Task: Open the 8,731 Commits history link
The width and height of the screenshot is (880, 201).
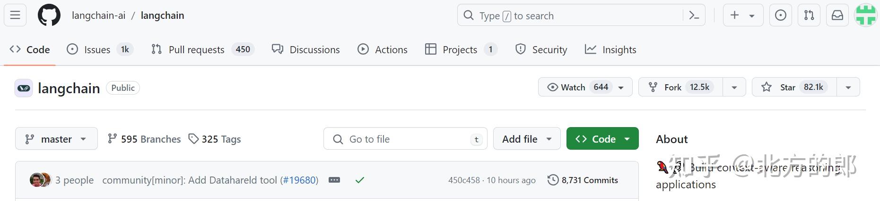Action: click(583, 180)
